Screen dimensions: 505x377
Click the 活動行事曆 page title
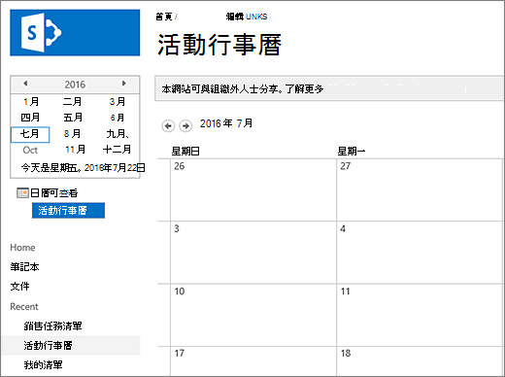click(219, 45)
